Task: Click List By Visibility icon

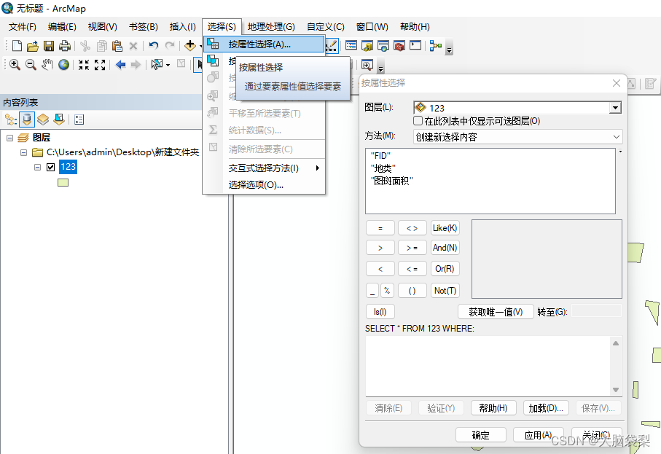Action: tap(42, 120)
